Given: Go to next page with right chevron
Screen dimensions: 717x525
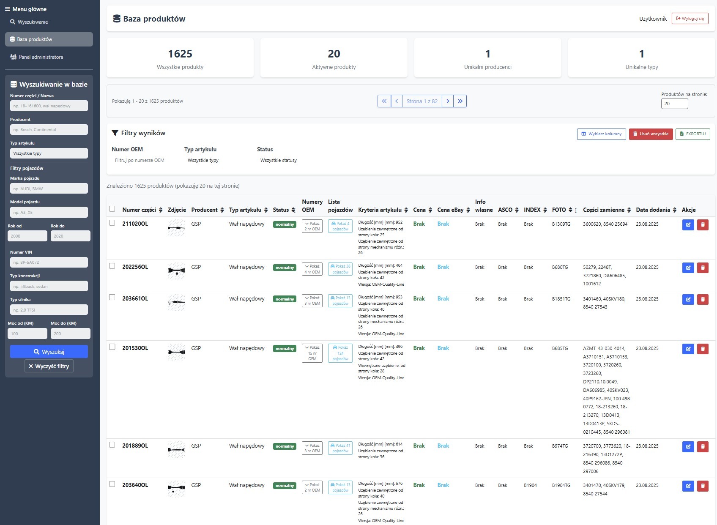Looking at the screenshot, I should click(448, 101).
